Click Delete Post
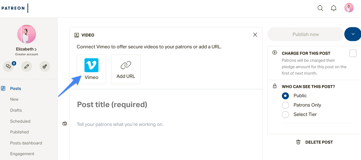 [314, 142]
